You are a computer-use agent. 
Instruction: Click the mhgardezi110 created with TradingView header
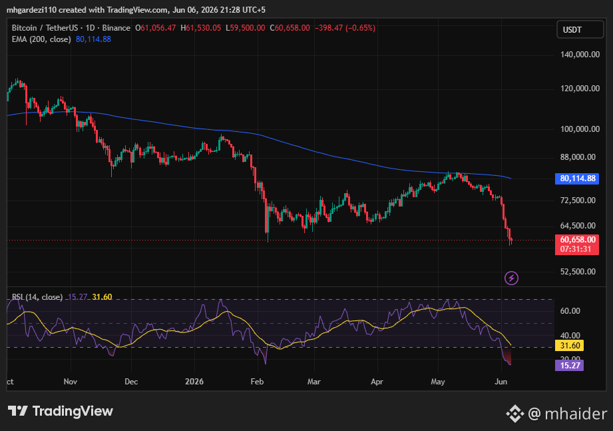tap(136, 9)
